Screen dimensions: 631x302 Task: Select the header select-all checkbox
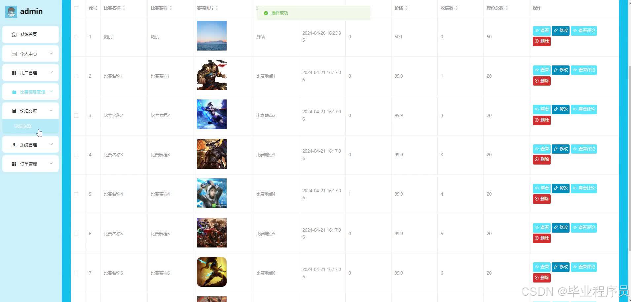(76, 8)
